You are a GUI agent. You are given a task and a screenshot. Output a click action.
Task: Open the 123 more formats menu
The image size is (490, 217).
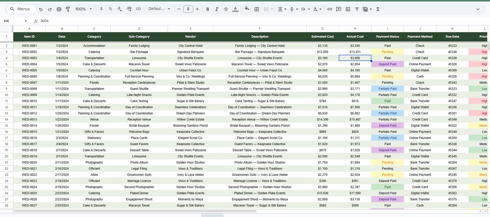[x=138, y=9]
